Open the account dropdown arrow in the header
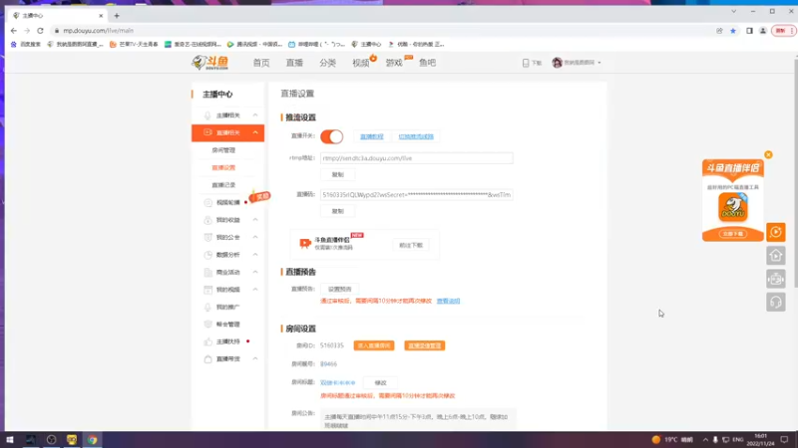 599,63
